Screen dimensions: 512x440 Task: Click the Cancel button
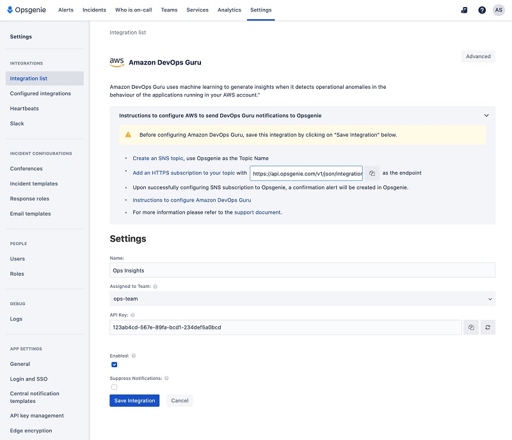[x=180, y=400]
